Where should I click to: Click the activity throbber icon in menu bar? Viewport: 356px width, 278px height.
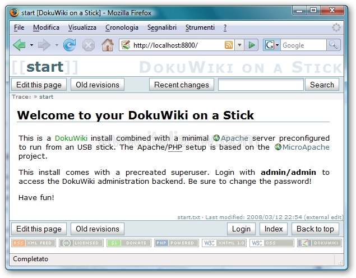[x=336, y=27]
